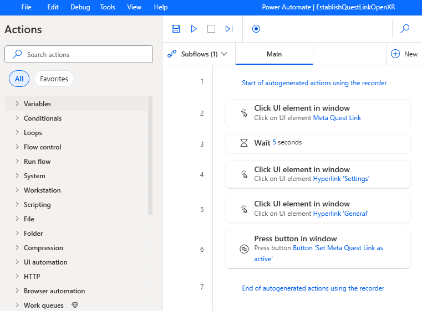The image size is (422, 311).
Task: Click the premium diamond icon beside Work queues
Action: coord(74,305)
